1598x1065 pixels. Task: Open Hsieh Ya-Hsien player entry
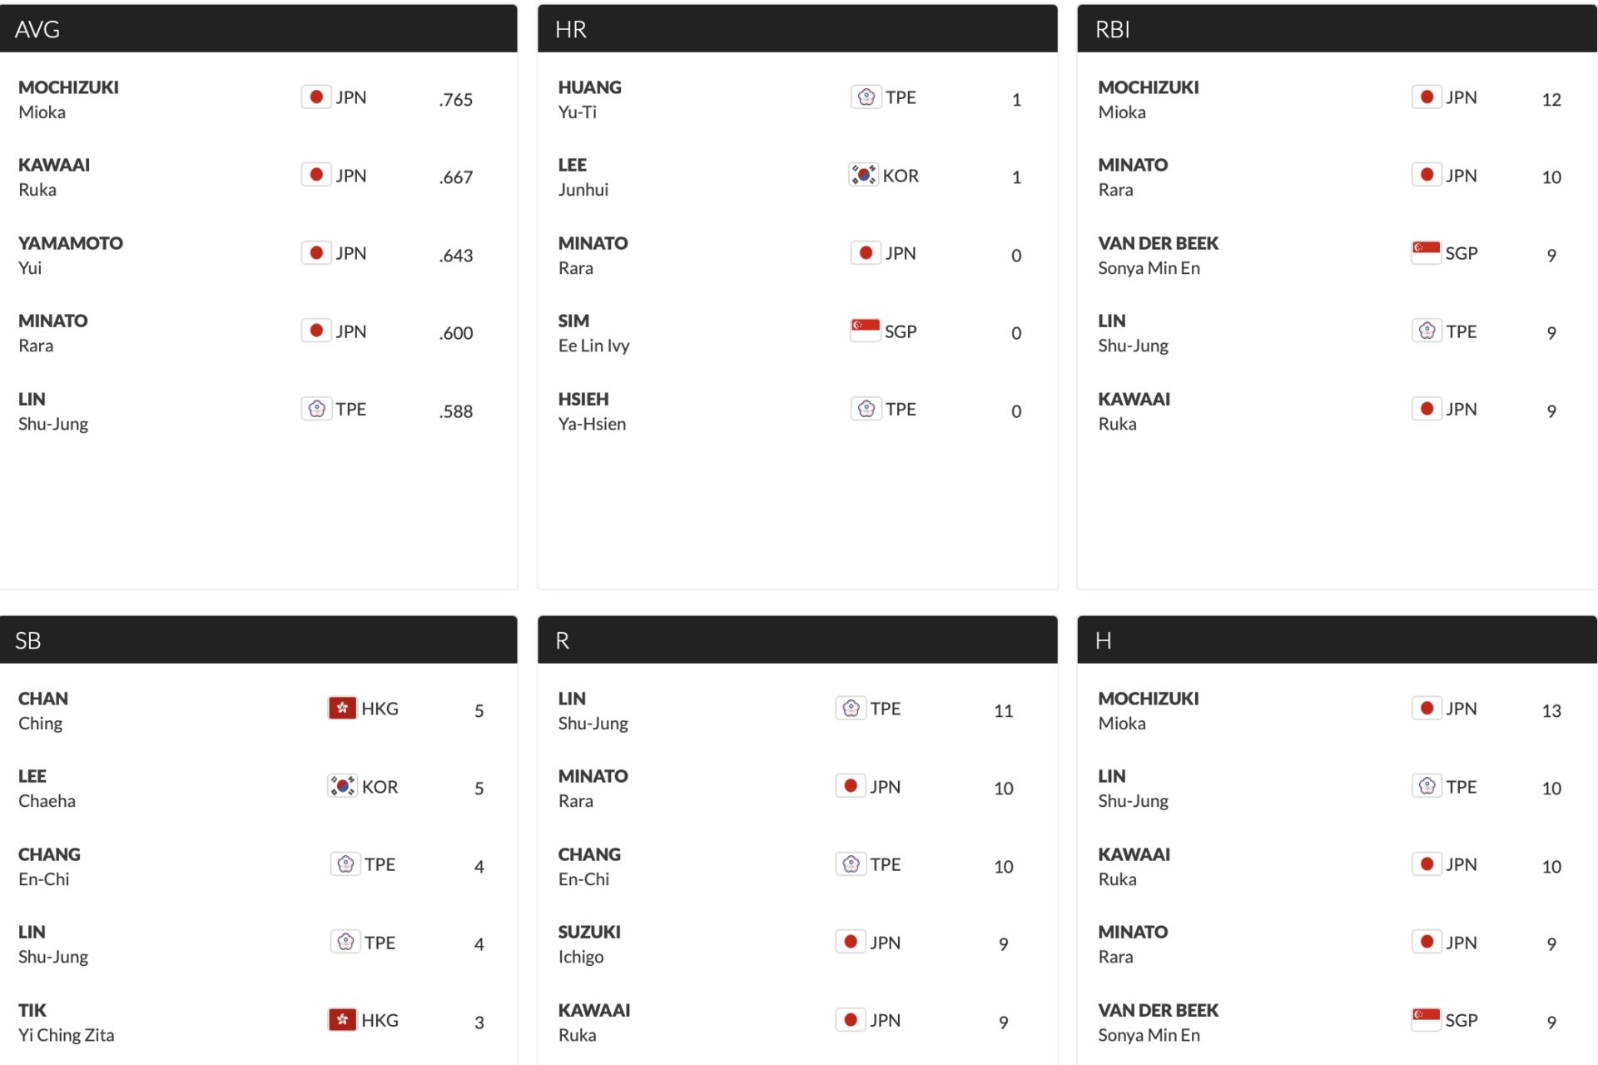tap(591, 411)
